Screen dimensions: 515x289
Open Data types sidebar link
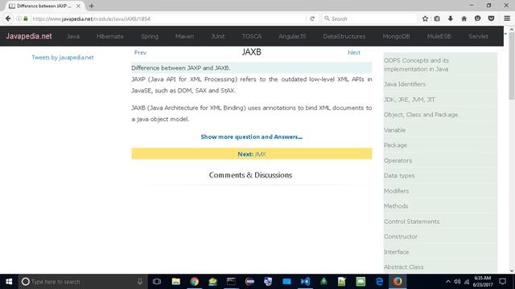(399, 176)
